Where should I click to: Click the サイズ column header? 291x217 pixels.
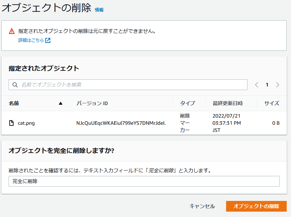tap(271, 103)
